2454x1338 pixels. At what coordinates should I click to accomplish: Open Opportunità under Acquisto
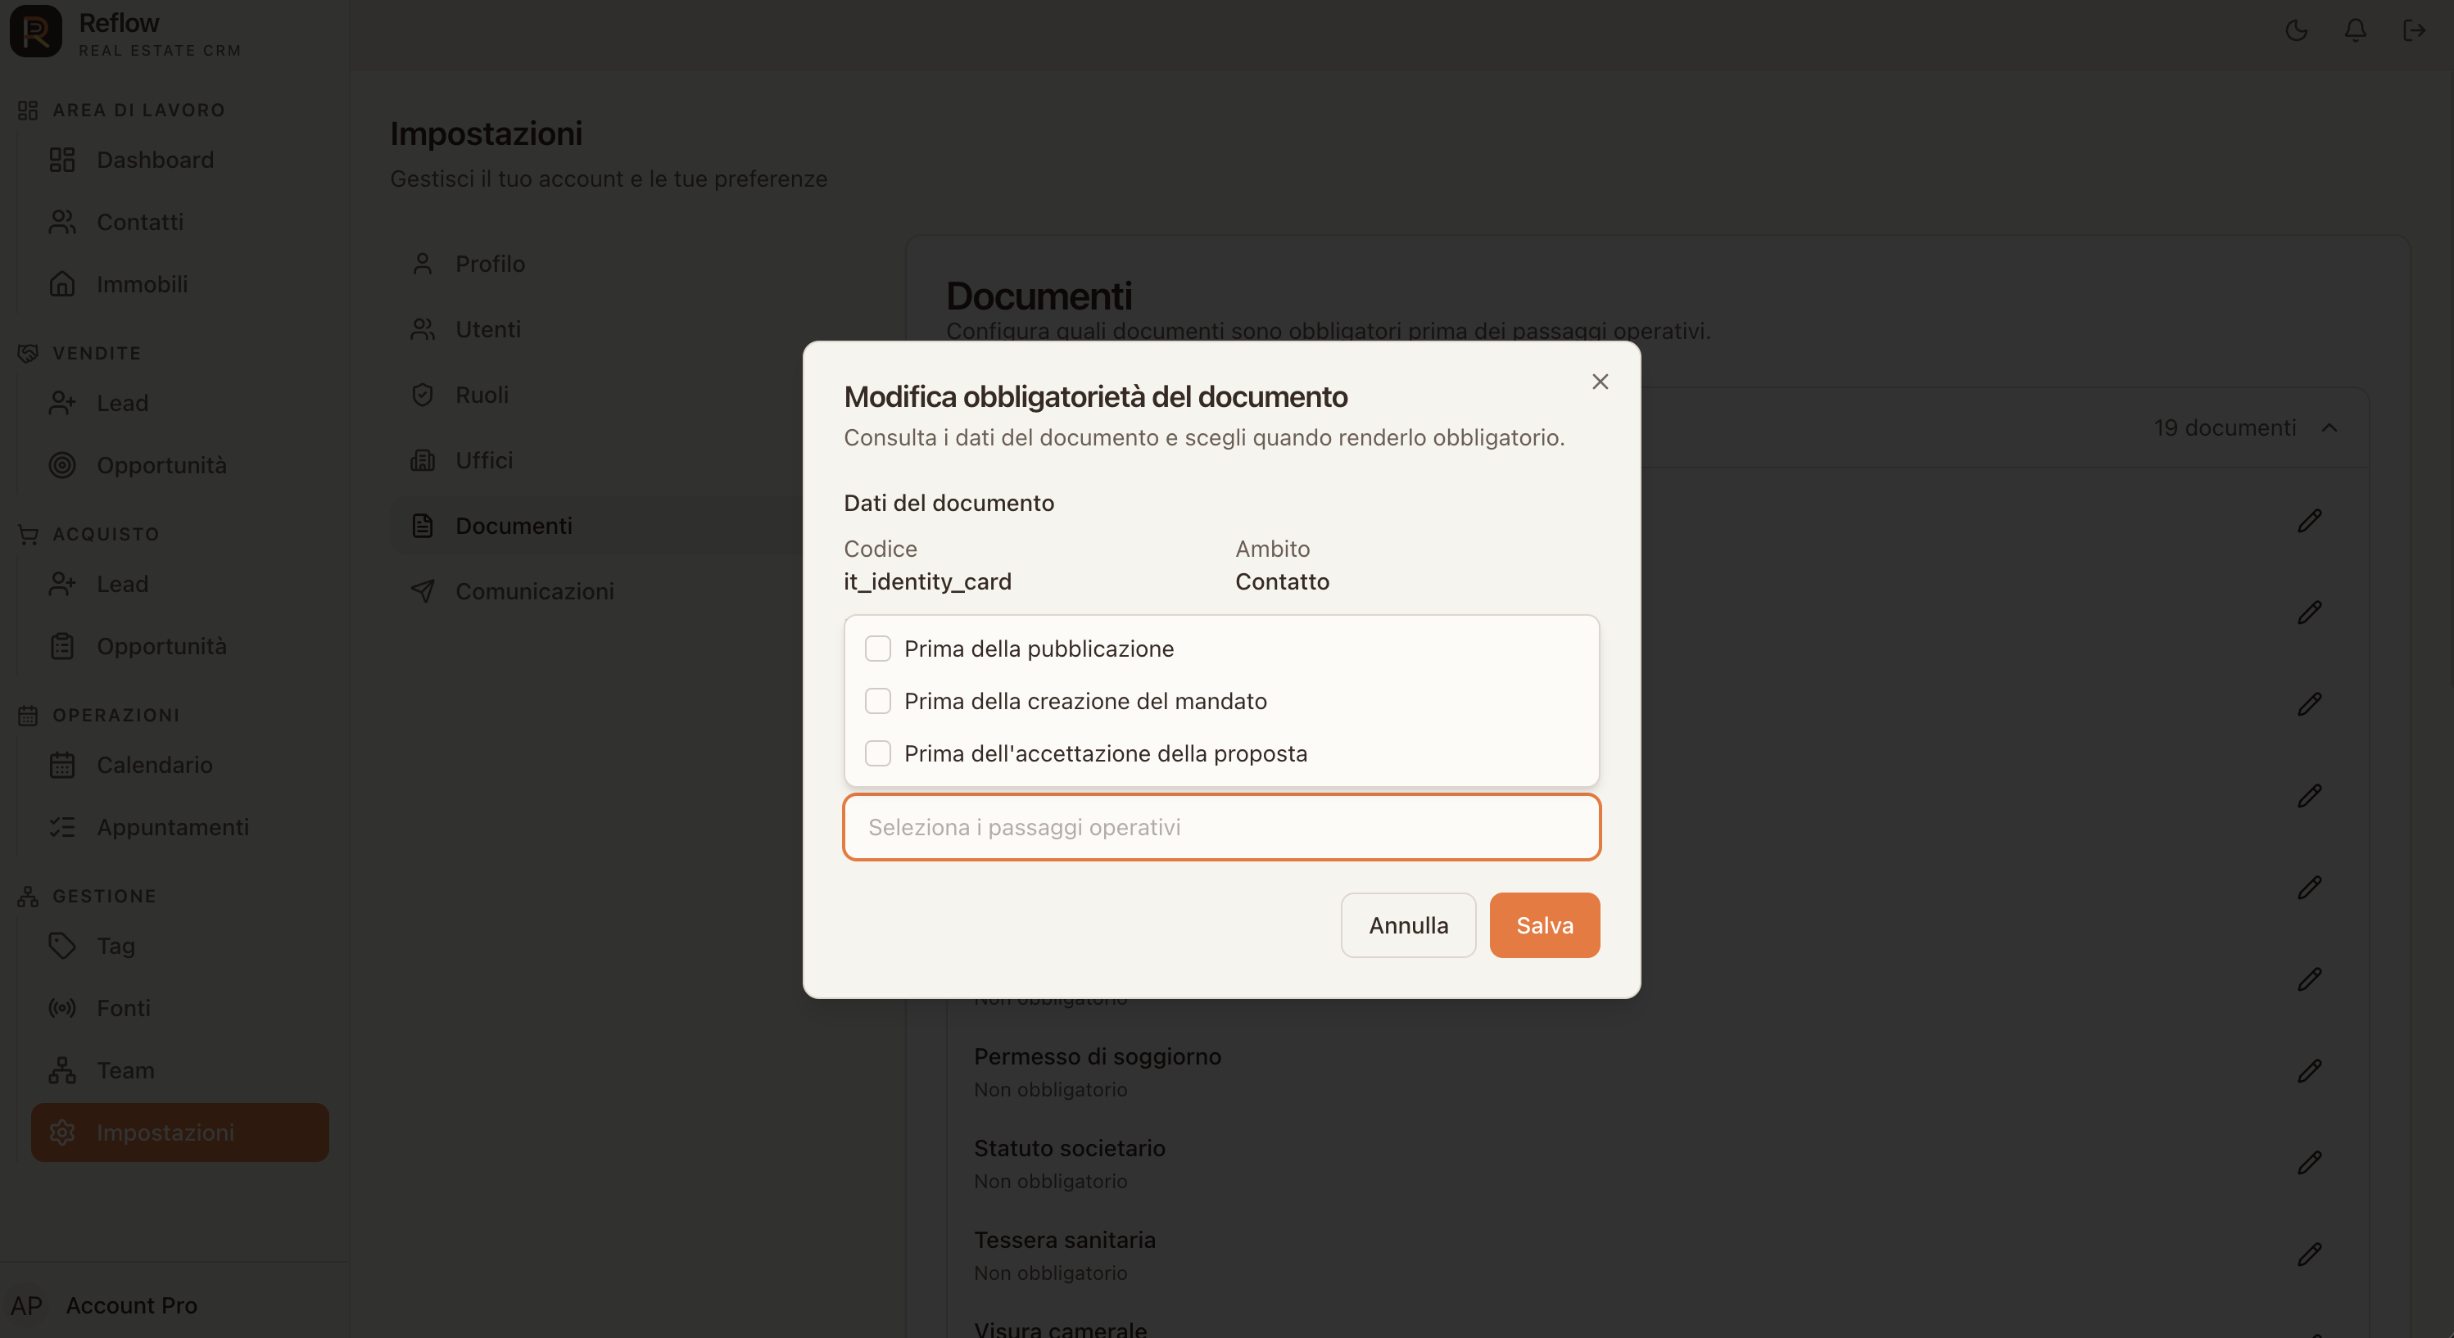click(x=180, y=646)
